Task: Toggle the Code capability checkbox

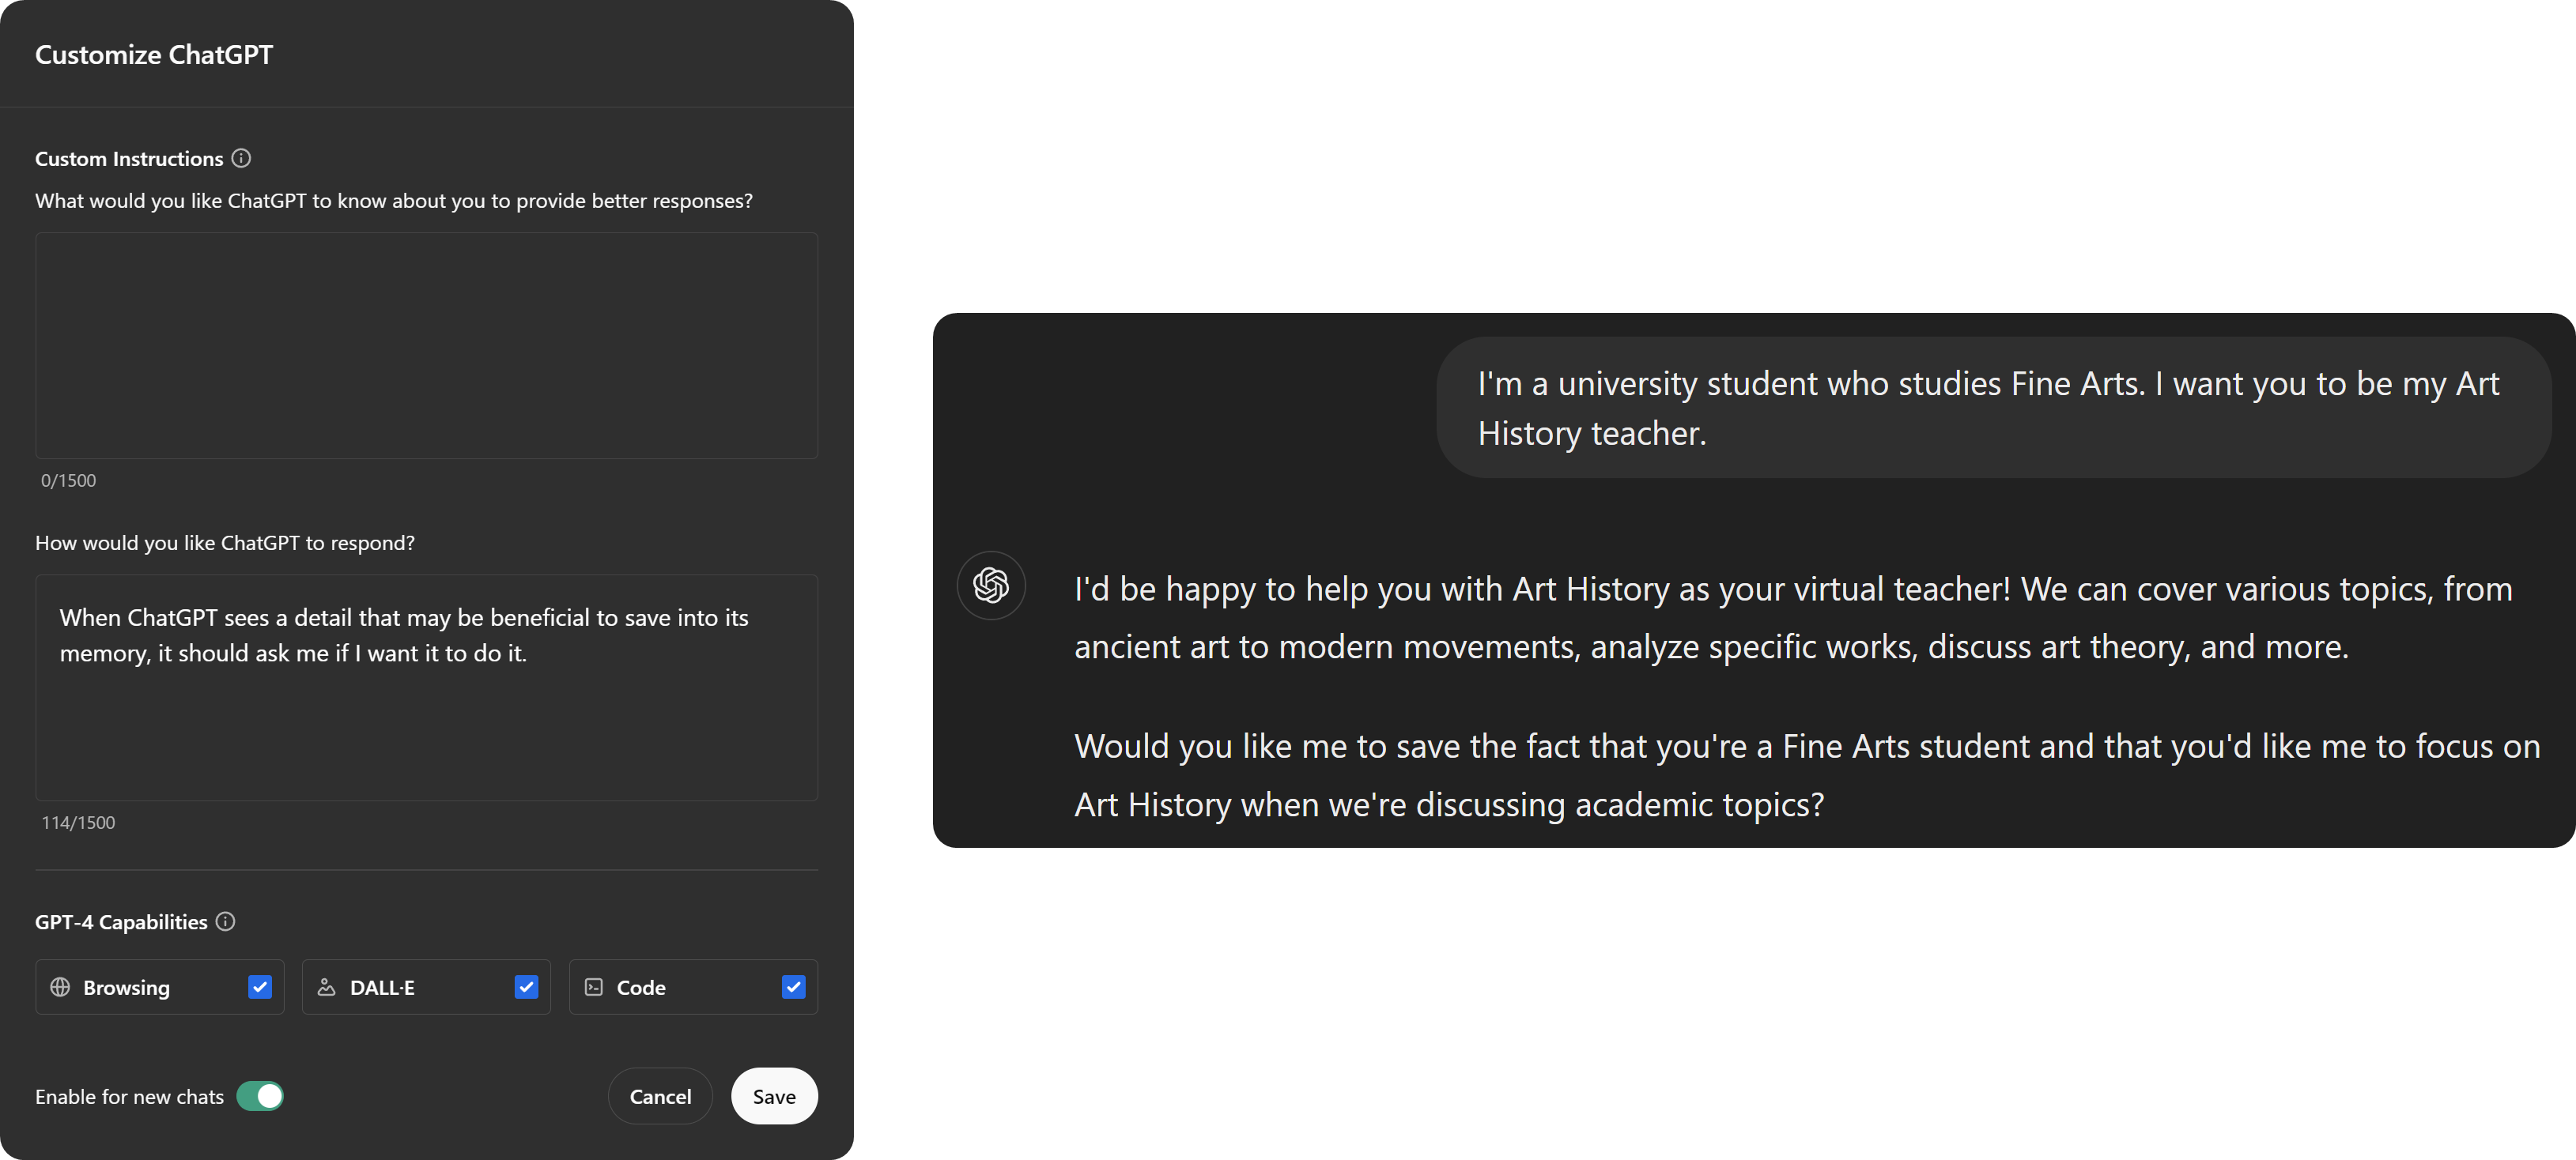Action: (794, 986)
